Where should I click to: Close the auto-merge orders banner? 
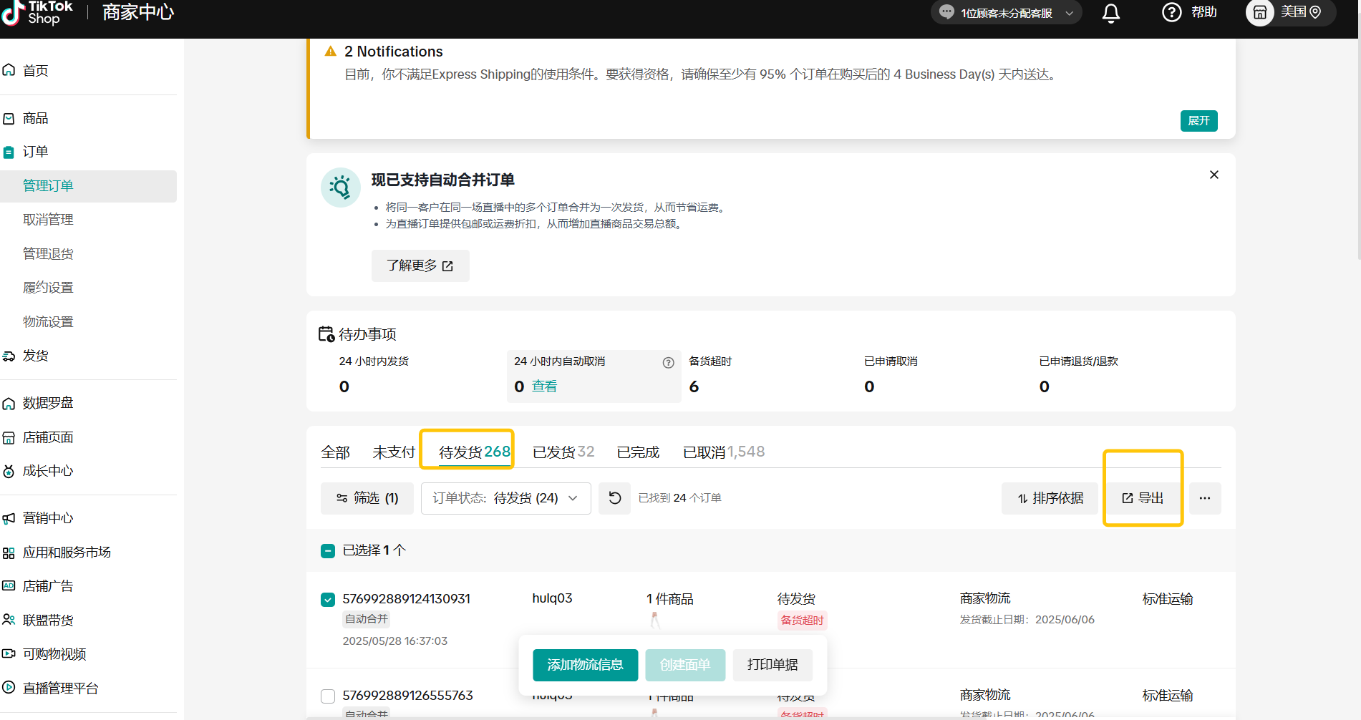tap(1214, 175)
